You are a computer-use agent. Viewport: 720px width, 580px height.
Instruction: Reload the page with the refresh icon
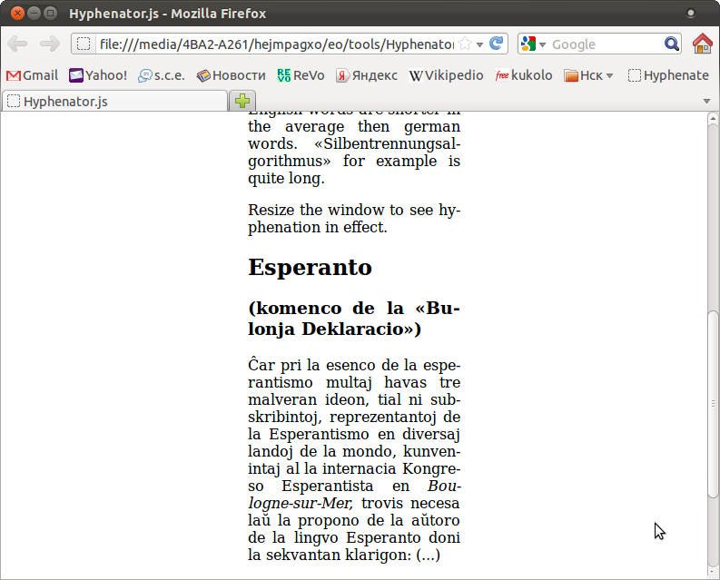click(497, 44)
